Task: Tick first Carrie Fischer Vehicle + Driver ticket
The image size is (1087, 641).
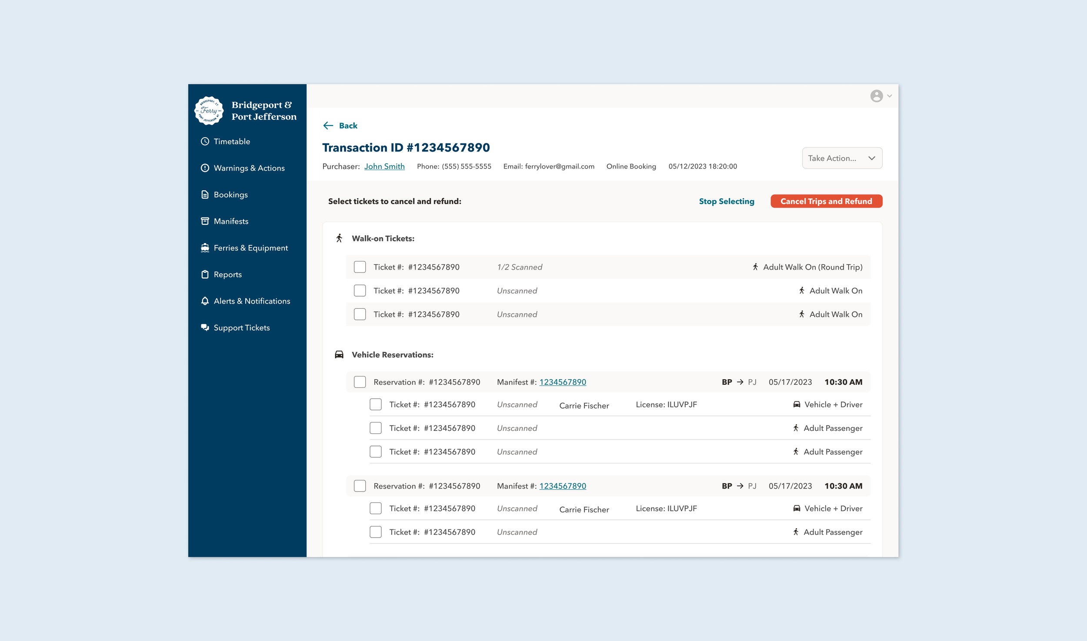Action: 375,405
